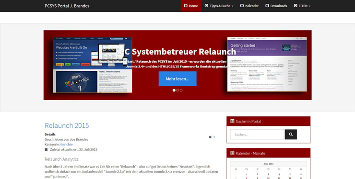355x179 pixels.
Task: Click the icon in Suche im Portal header
Action: click(x=232, y=121)
